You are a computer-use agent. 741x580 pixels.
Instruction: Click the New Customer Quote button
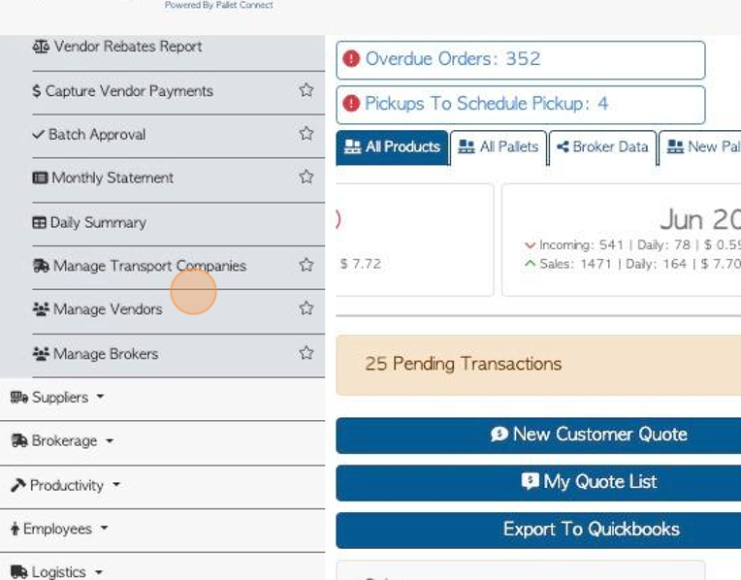(x=538, y=435)
